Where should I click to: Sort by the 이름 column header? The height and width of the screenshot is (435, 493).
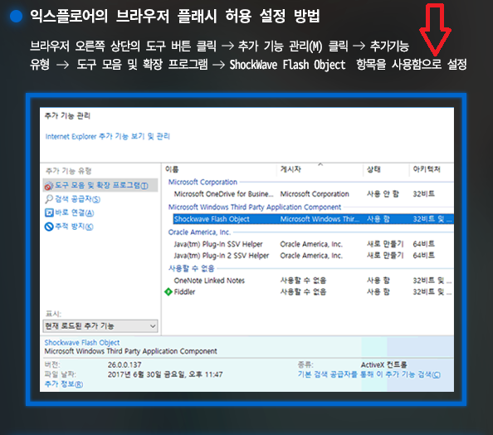(172, 169)
